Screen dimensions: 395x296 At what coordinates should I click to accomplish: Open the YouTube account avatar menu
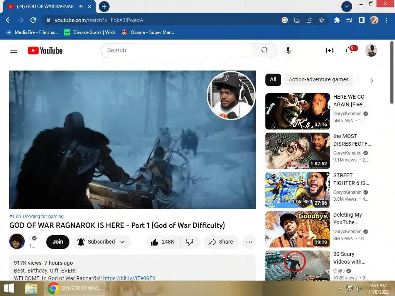coord(371,50)
